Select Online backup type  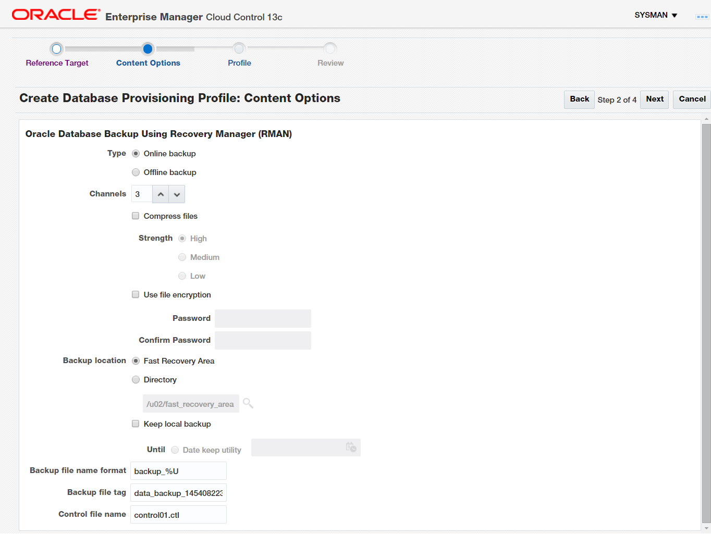pos(136,154)
